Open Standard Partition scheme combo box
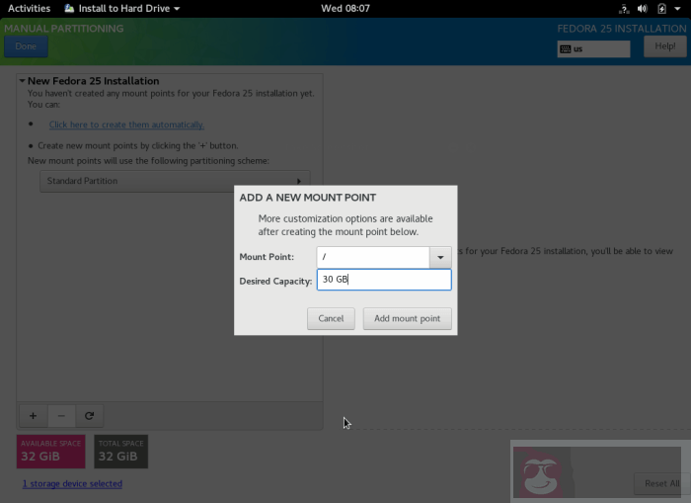The image size is (691, 503). (175, 181)
